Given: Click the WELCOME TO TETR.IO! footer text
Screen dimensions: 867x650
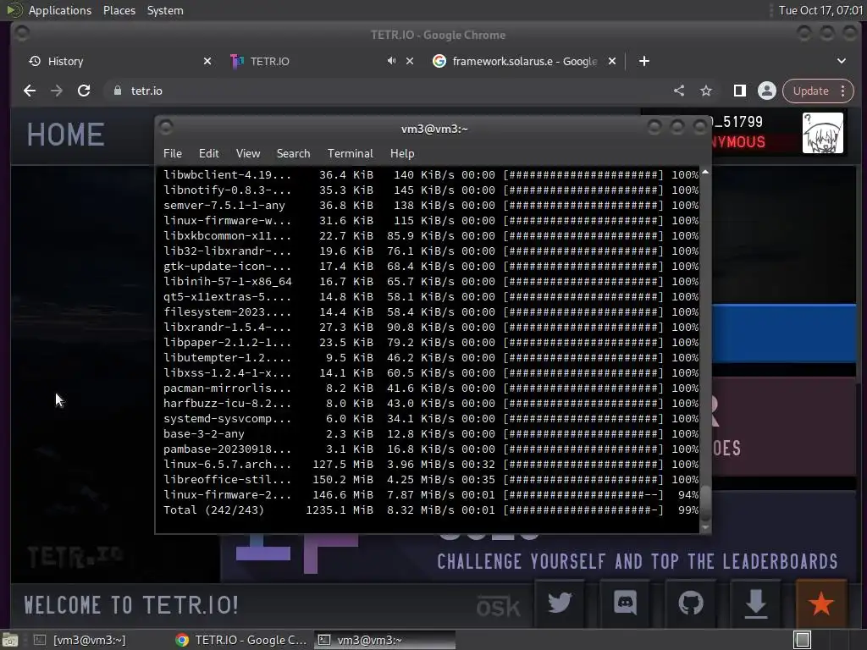Looking at the screenshot, I should click(x=131, y=604).
